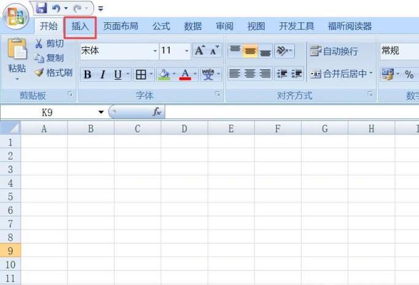The image size is (419, 285).
Task: Click the Redo arrow icon
Action: click(77, 9)
